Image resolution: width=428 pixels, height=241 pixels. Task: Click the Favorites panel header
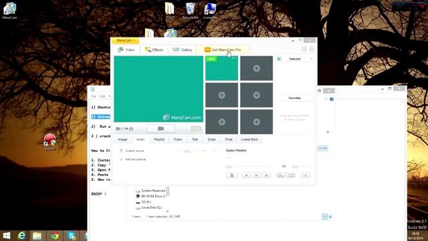coord(294,98)
